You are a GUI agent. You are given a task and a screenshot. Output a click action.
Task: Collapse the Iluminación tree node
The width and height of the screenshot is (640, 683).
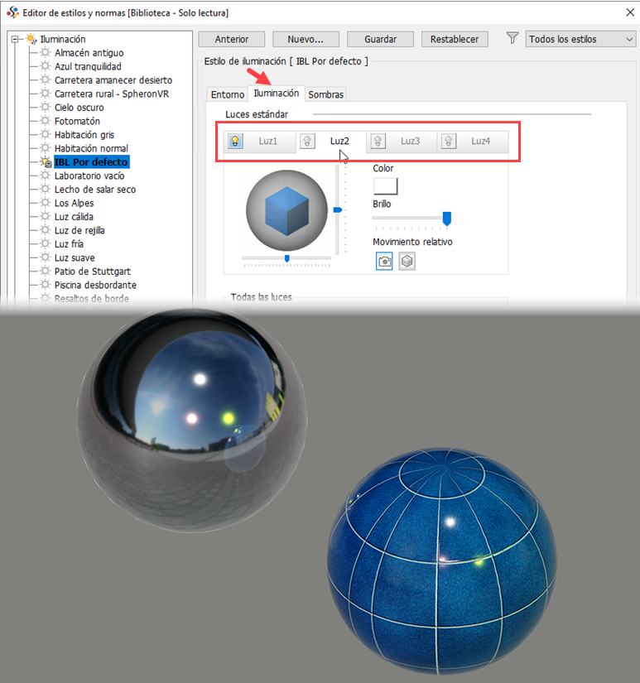pos(15,39)
